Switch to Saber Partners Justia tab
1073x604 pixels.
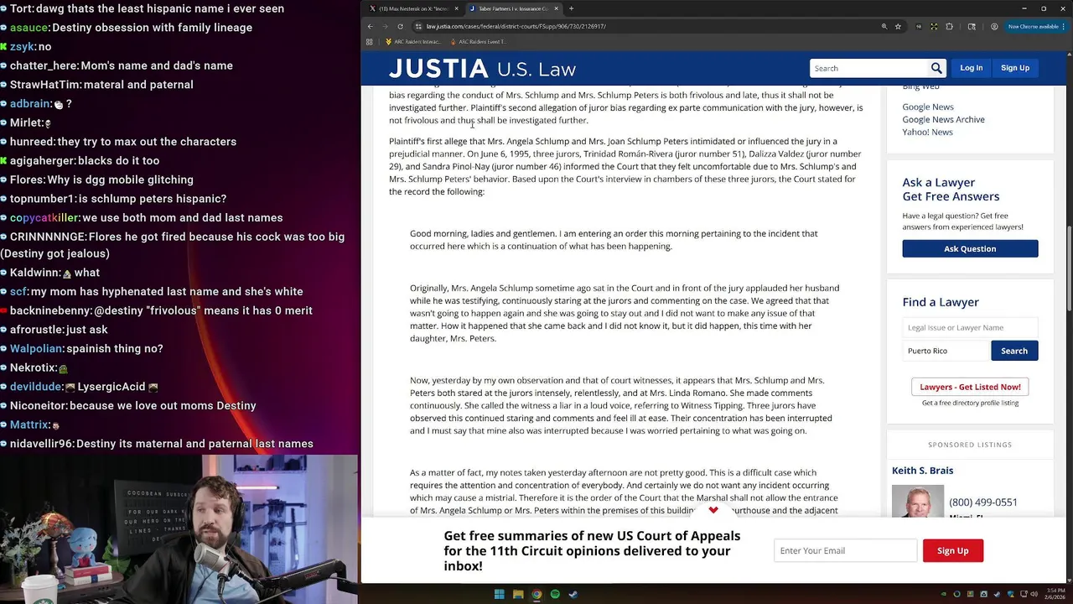click(513, 8)
